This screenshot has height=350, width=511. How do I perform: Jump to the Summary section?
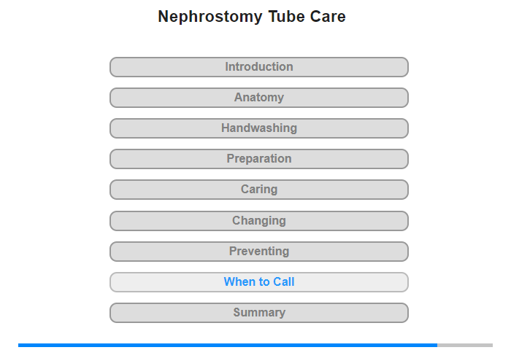(x=259, y=313)
